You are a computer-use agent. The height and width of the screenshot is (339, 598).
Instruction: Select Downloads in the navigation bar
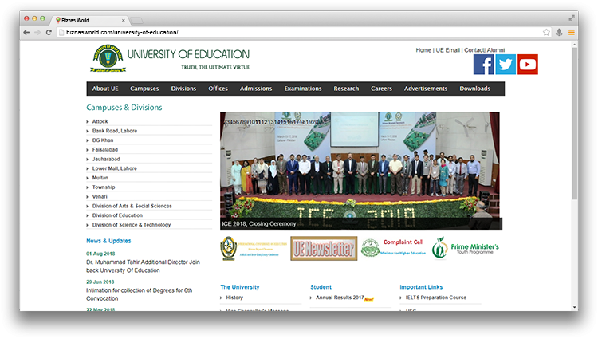coord(475,89)
